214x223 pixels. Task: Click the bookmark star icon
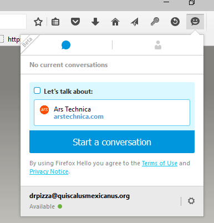pos(38,22)
